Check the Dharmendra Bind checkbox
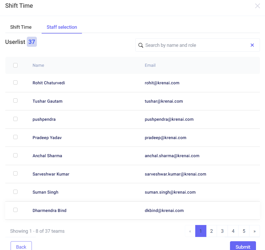 15,210
